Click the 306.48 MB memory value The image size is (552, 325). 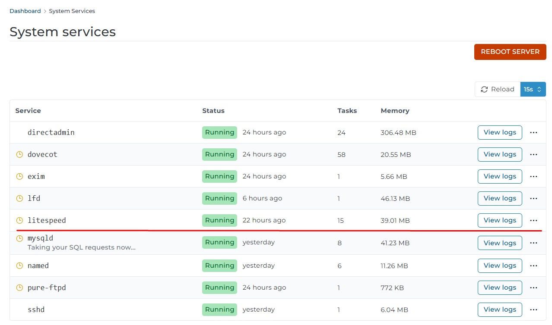[398, 133]
